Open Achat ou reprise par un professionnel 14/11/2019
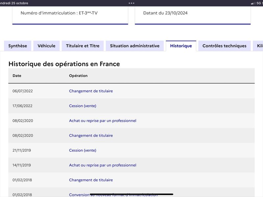This screenshot has height=197, width=263. click(x=103, y=165)
